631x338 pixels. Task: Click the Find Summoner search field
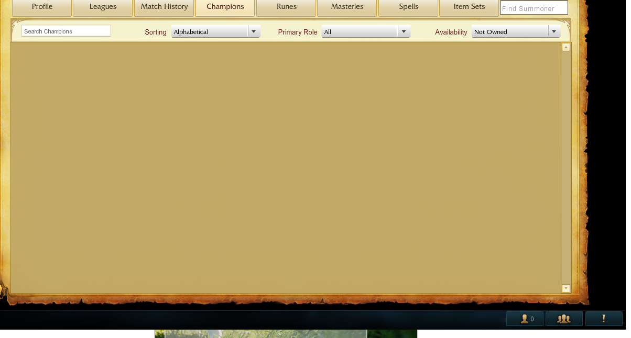click(534, 8)
